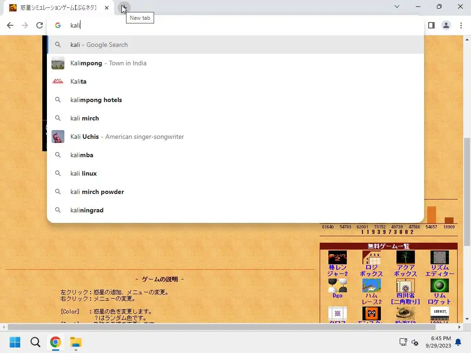Open ロジボックス game icon

point(371,257)
